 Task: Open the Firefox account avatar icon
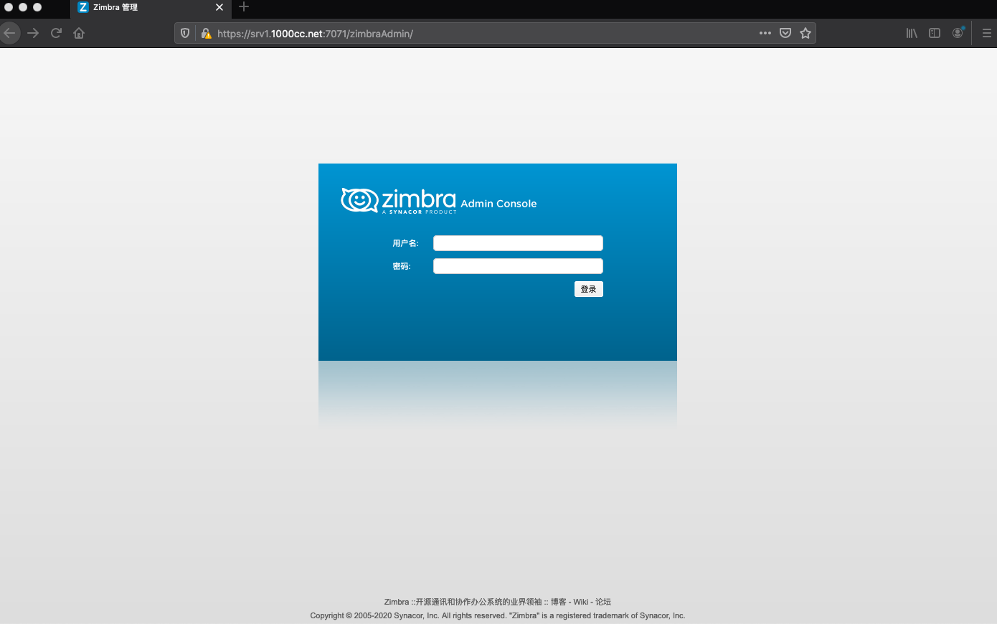(x=958, y=33)
